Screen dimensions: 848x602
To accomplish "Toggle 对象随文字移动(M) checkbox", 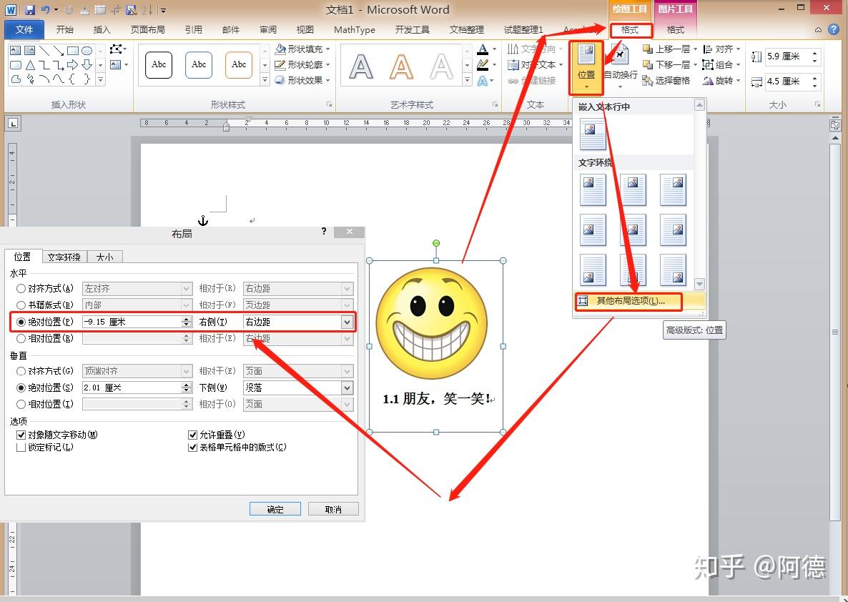I will (21, 435).
